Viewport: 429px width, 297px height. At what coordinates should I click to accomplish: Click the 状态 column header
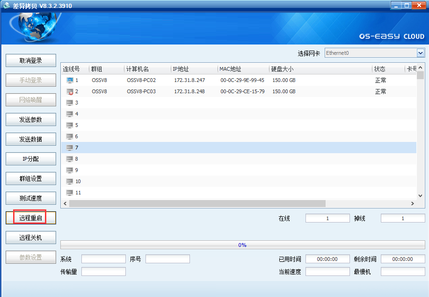(379, 69)
